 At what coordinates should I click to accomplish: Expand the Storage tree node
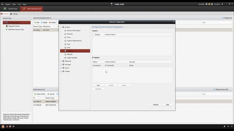(61, 65)
